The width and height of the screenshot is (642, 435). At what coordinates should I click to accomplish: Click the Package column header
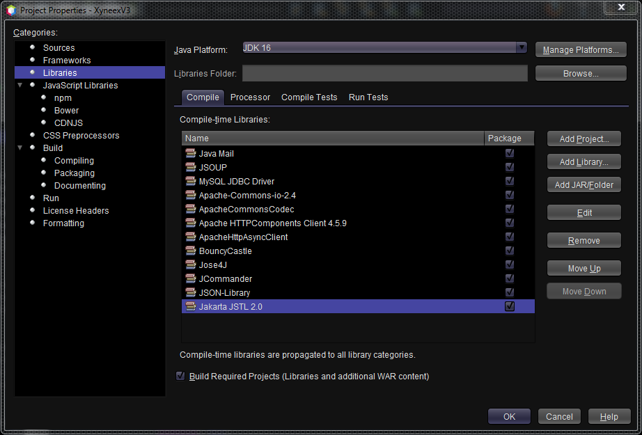(x=509, y=139)
